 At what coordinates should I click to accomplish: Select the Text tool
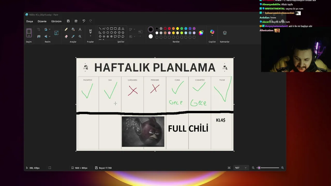coord(80,29)
